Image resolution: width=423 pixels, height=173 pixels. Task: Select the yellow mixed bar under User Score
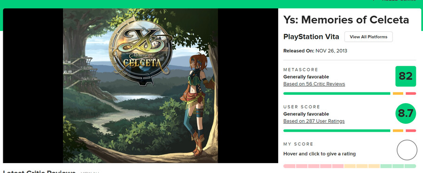coord(398,130)
